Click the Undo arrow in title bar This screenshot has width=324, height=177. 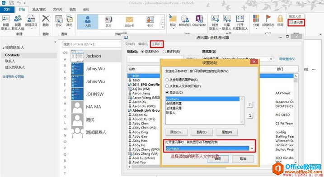pyautogui.click(x=19, y=3)
